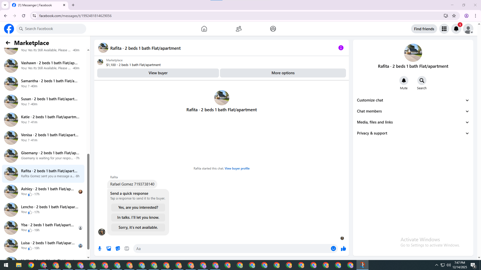Click the voice clip microphone icon
The image size is (481, 270).
(100, 248)
